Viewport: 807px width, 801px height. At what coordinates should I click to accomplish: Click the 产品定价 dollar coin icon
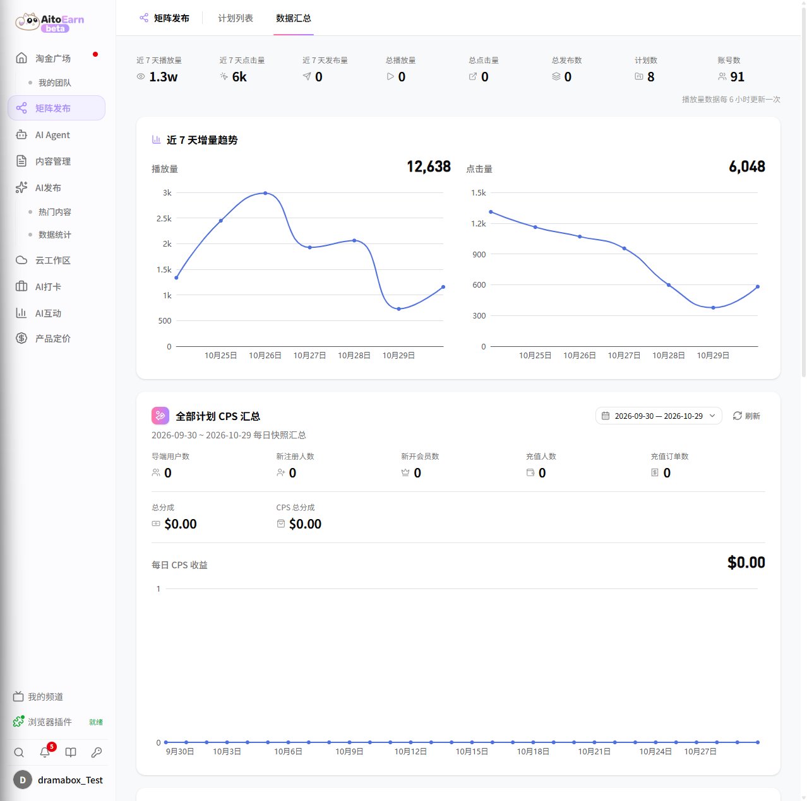click(x=21, y=338)
